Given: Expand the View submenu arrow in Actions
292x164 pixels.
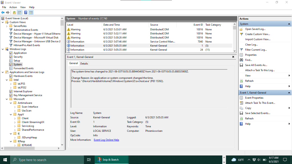Looking at the screenshot, I should (289, 76).
